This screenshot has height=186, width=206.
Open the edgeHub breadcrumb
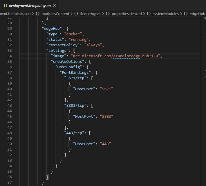click(x=197, y=14)
